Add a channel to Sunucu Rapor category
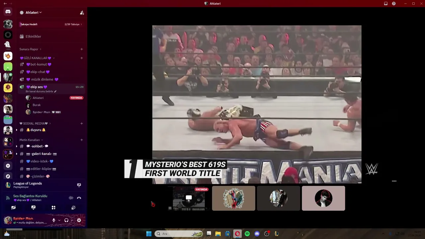 82,49
